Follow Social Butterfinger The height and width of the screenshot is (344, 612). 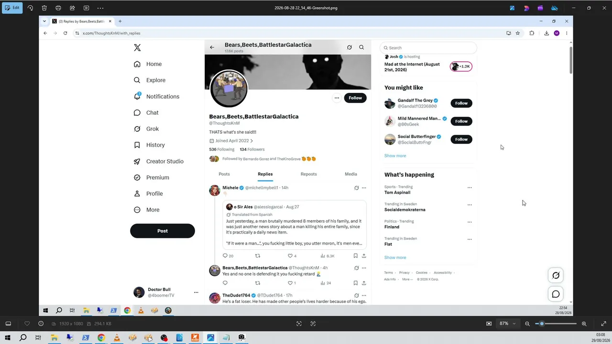[x=461, y=140]
